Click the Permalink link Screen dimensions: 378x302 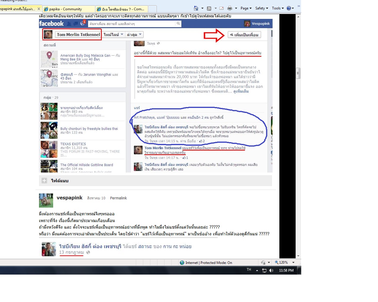pyautogui.click(x=118, y=198)
